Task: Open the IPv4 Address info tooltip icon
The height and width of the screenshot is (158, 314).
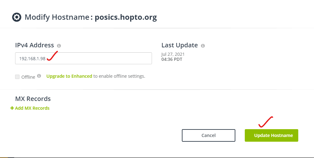Action: coord(59,46)
